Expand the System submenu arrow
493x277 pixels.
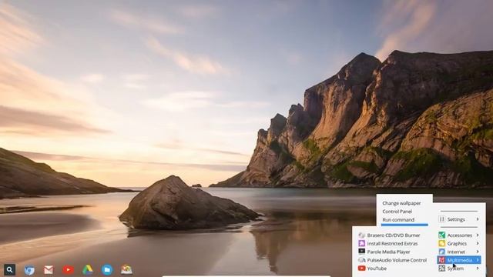[478, 269]
